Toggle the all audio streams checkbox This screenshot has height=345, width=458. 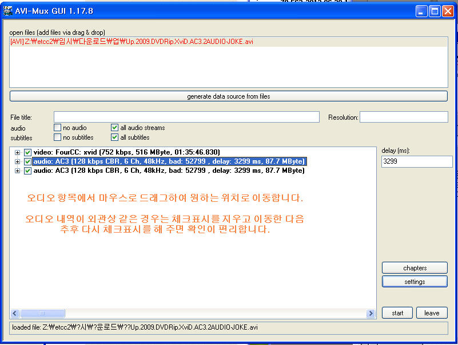(x=114, y=128)
